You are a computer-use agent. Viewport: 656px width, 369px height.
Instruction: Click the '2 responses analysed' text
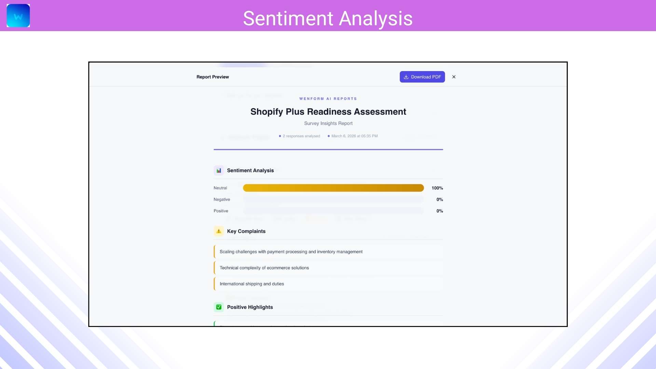point(301,136)
